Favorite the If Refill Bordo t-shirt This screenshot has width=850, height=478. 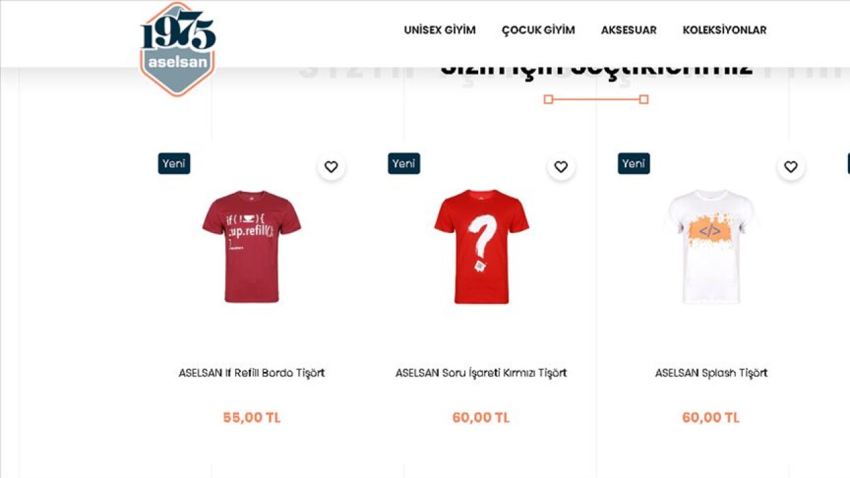point(331,167)
